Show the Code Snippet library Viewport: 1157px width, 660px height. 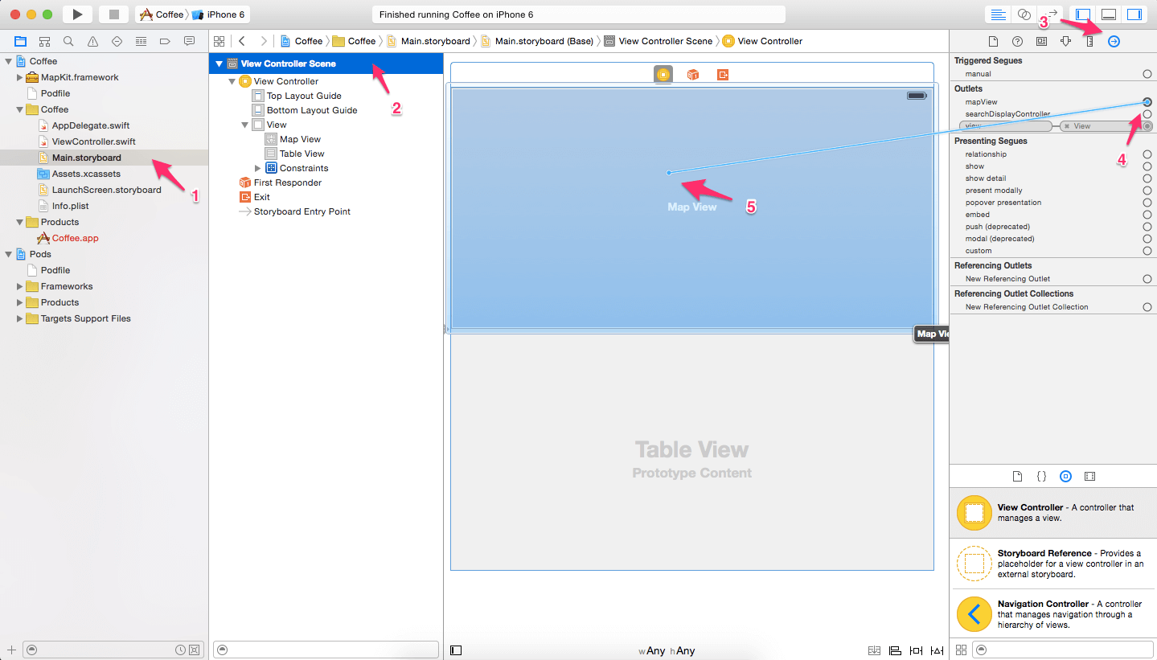pos(1041,476)
